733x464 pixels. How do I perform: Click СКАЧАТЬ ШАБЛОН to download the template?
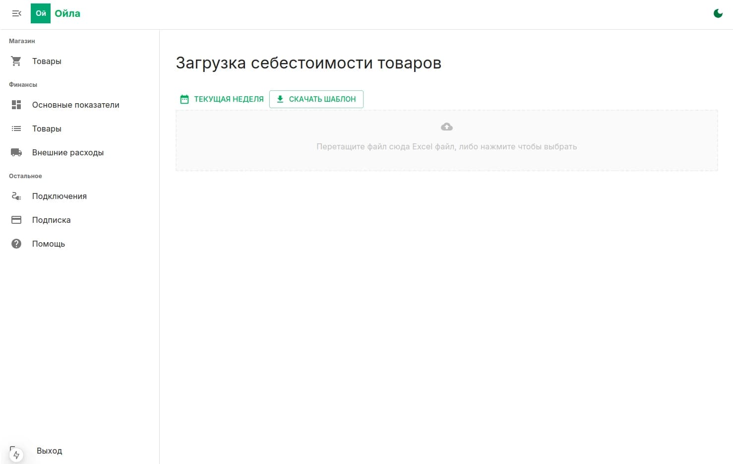click(x=316, y=99)
